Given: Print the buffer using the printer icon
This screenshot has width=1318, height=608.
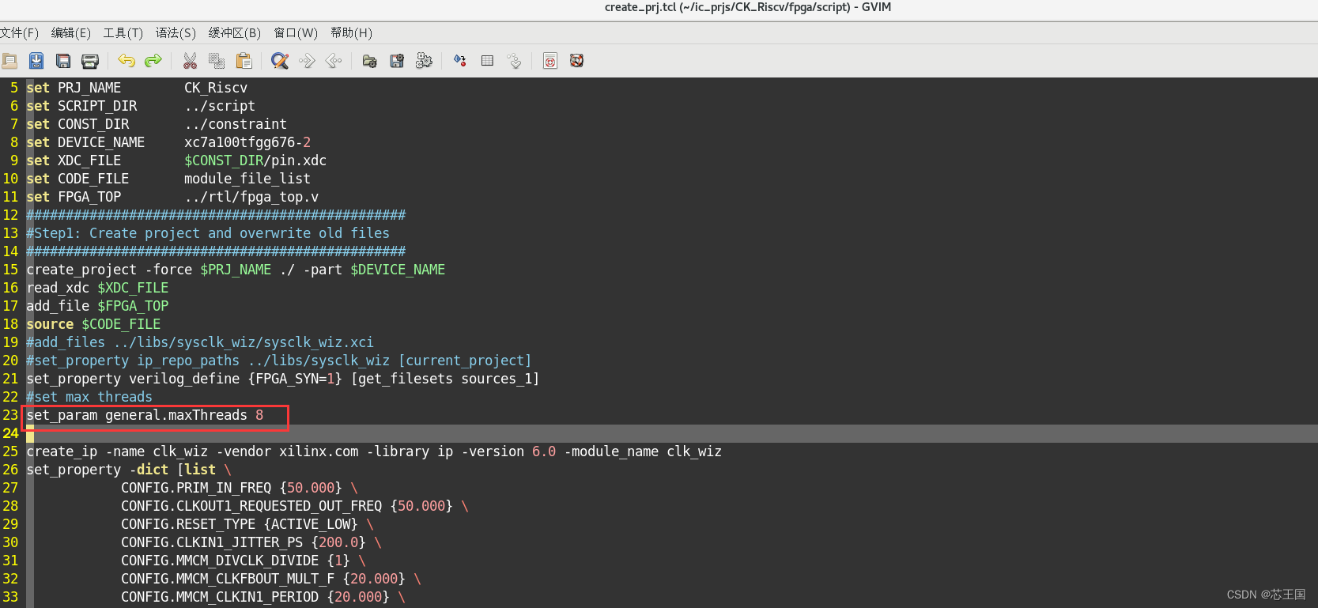Looking at the screenshot, I should tap(90, 61).
